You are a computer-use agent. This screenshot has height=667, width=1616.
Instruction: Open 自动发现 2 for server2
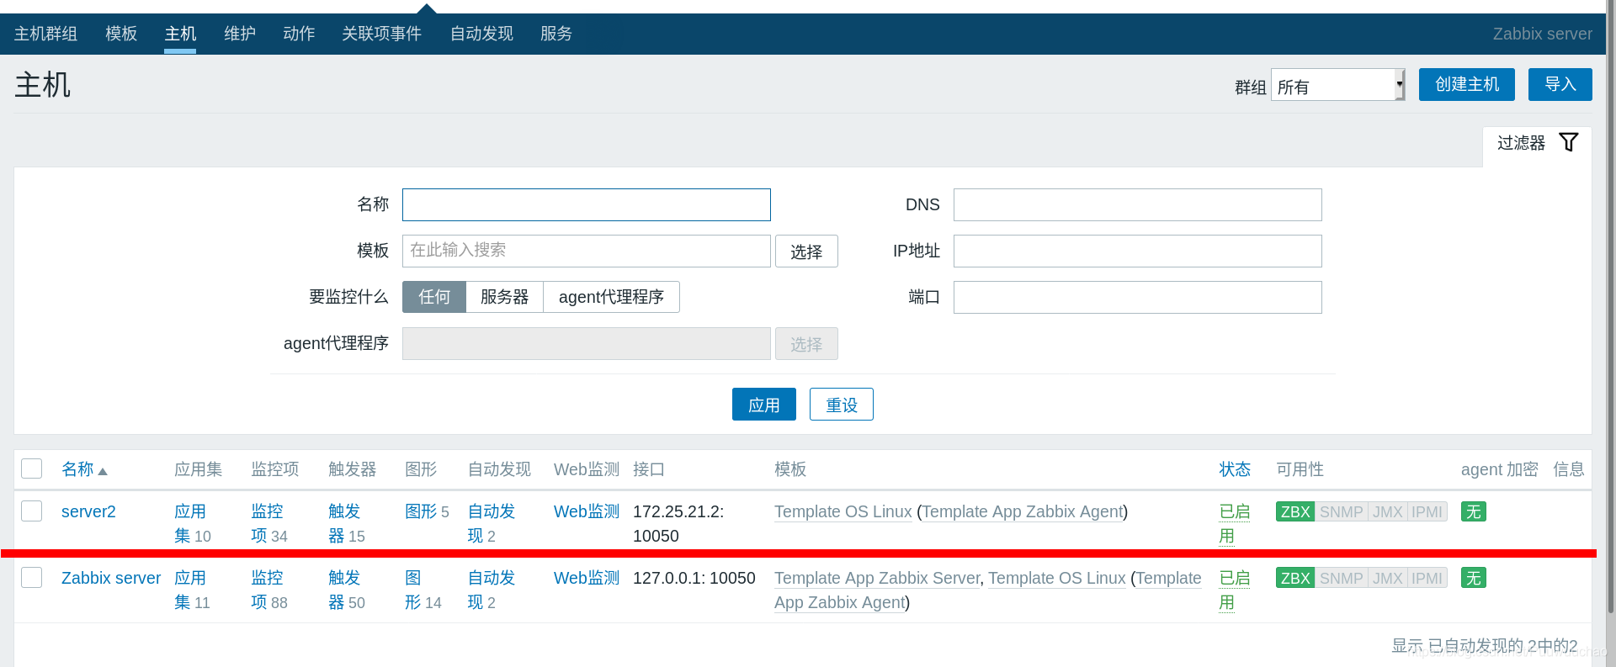[492, 523]
